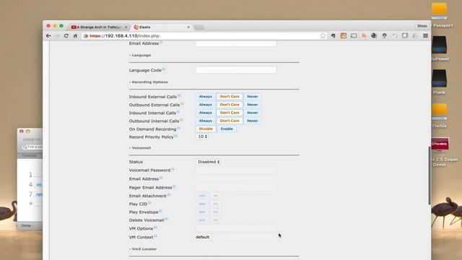Open help tooltip for Record Priority Policy
Viewport: 462px width, 260px height.
click(175, 136)
